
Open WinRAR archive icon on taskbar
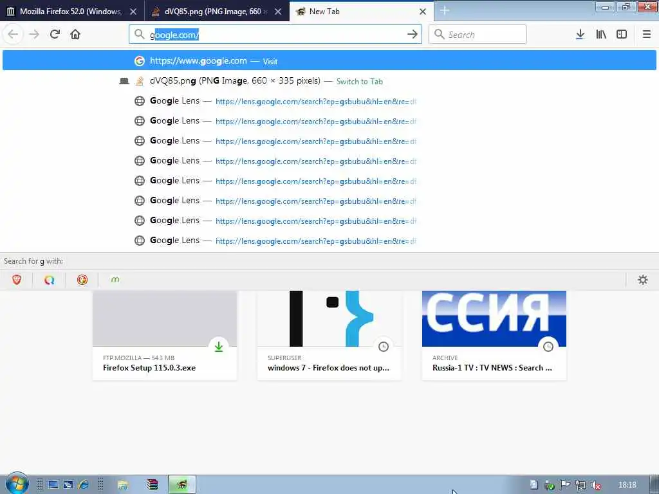[152, 485]
